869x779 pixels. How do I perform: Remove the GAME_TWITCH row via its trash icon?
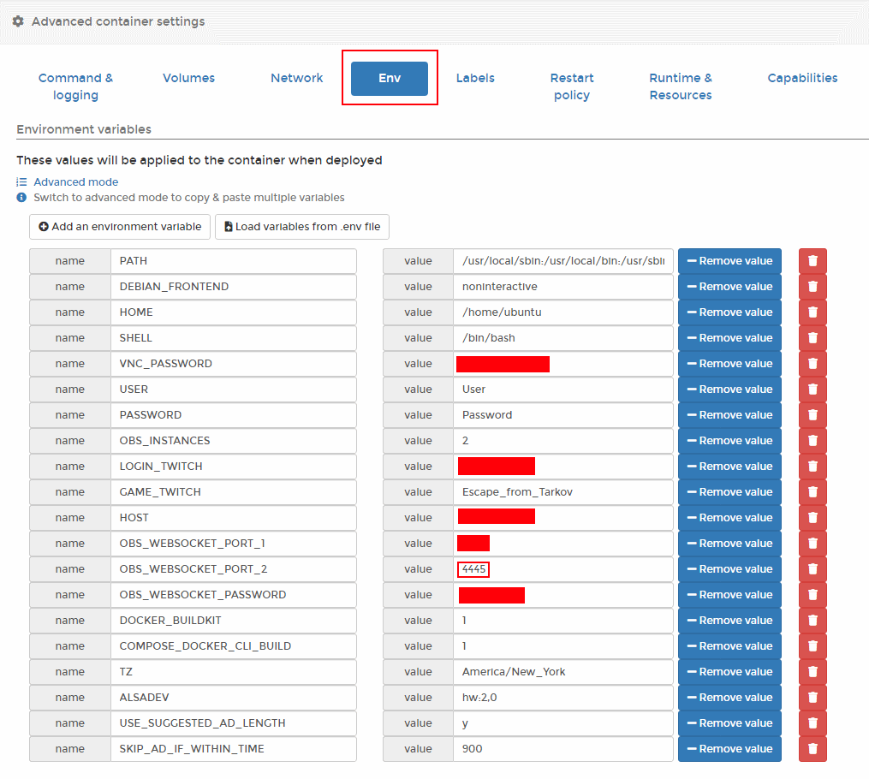(812, 492)
